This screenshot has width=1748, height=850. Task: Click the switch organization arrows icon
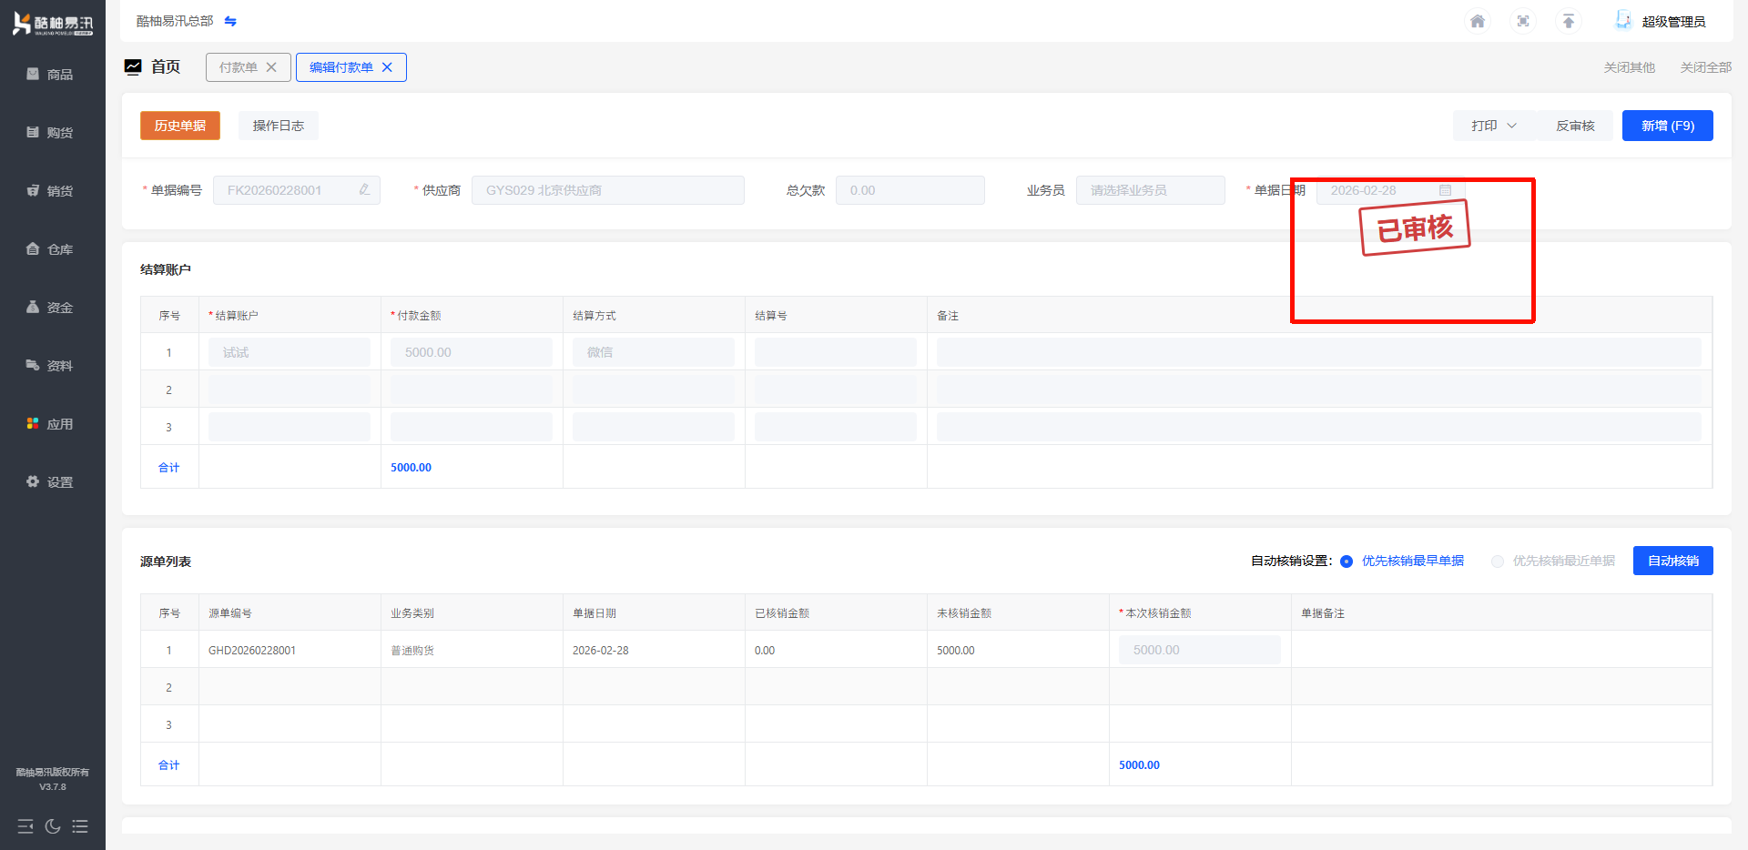click(x=230, y=21)
